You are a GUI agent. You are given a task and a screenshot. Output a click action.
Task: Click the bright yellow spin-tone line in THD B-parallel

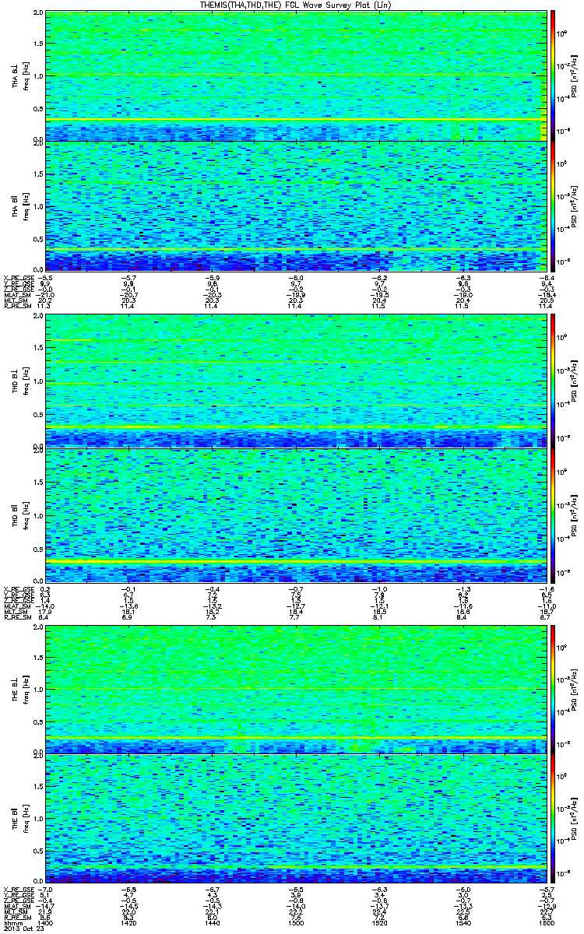point(297,560)
